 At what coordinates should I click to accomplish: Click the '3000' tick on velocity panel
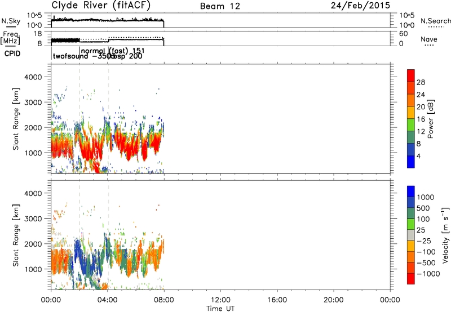click(x=33, y=219)
